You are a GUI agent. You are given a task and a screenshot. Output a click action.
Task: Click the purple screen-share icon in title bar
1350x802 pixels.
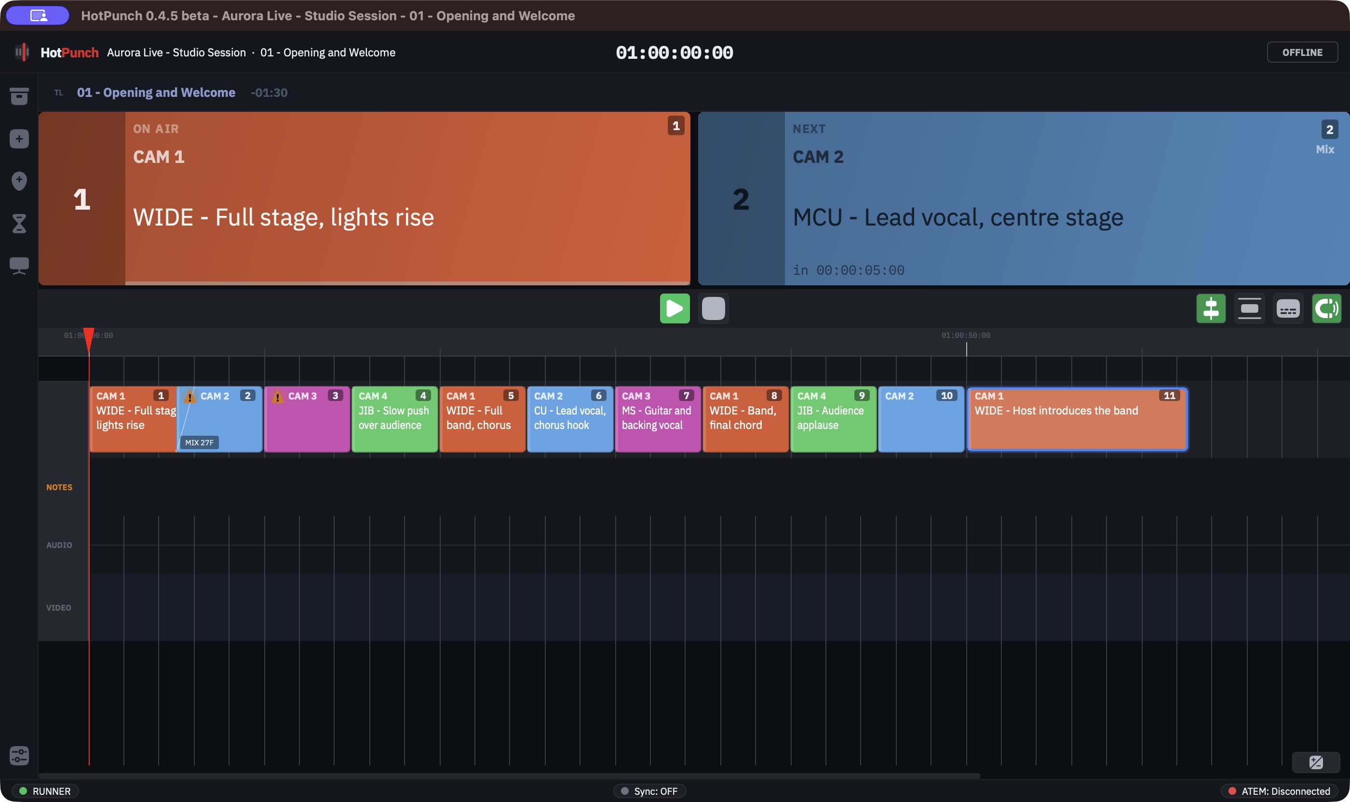(38, 15)
